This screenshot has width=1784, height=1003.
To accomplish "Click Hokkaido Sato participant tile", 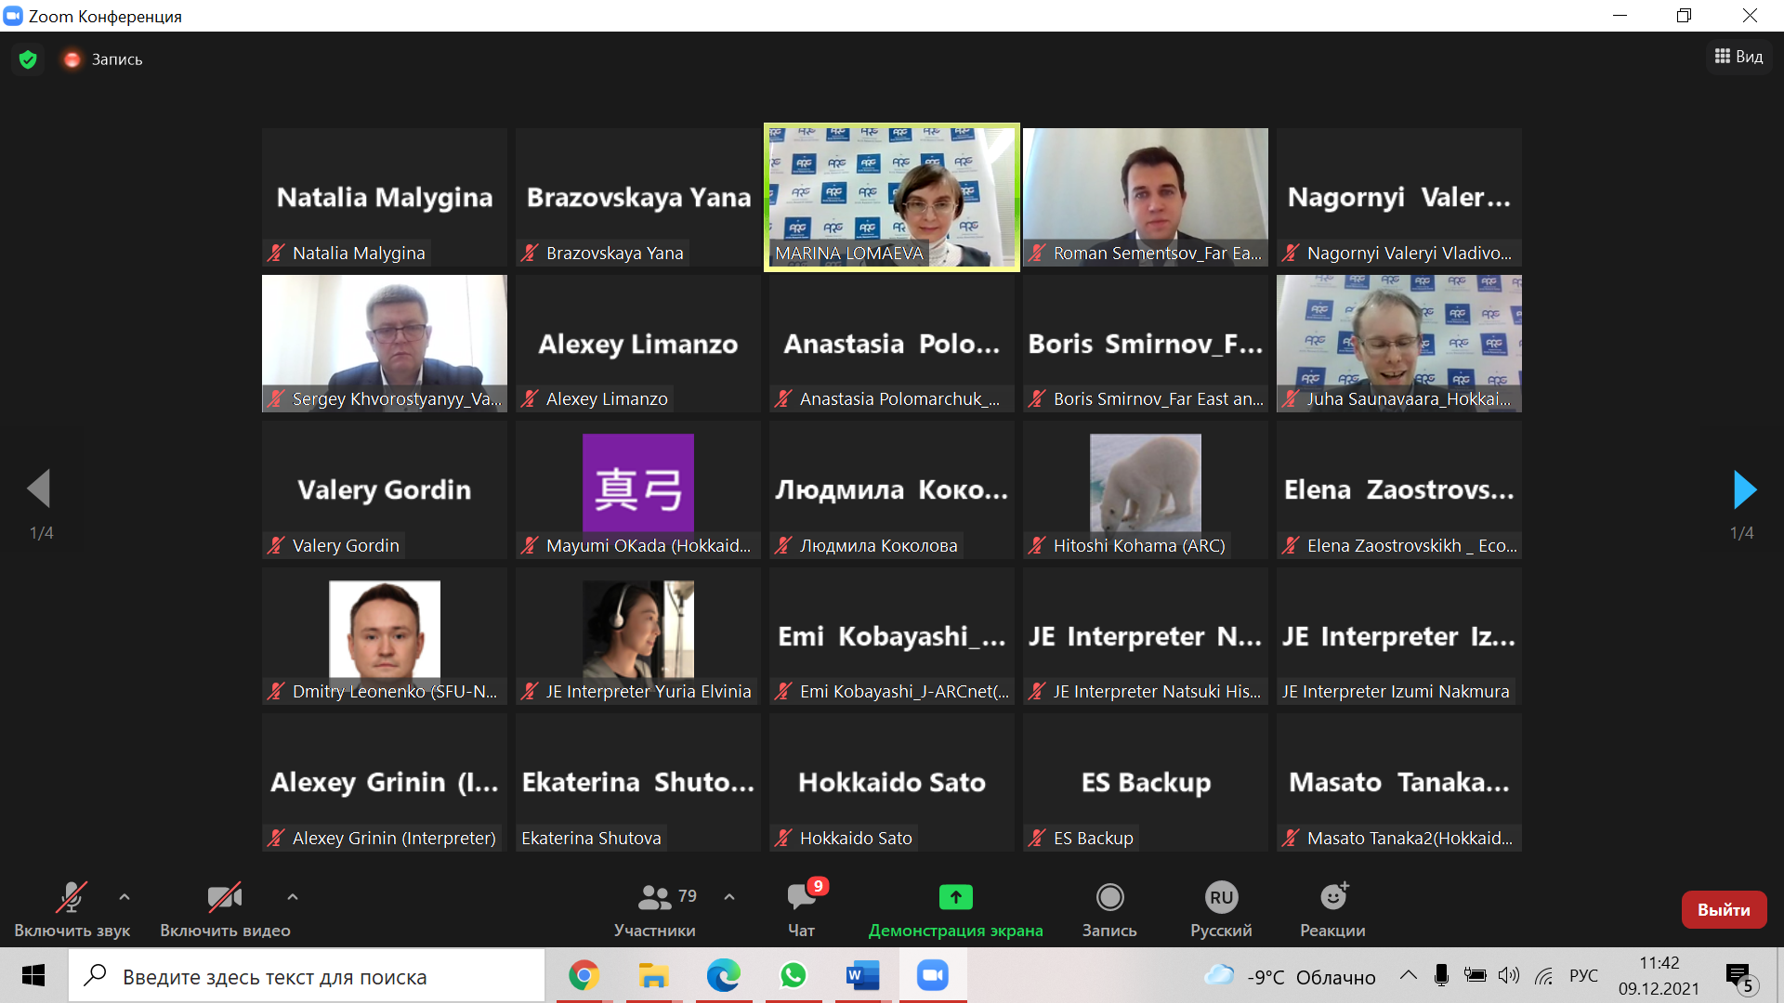I will pos(892,783).
